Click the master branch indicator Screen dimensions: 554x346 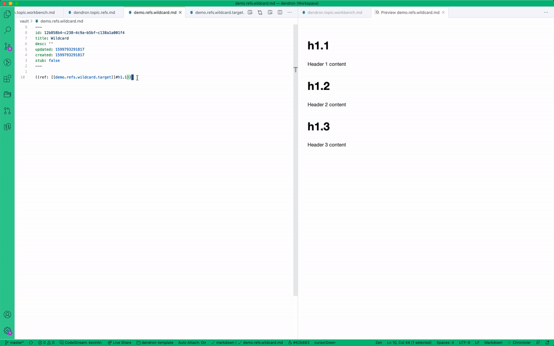point(14,343)
